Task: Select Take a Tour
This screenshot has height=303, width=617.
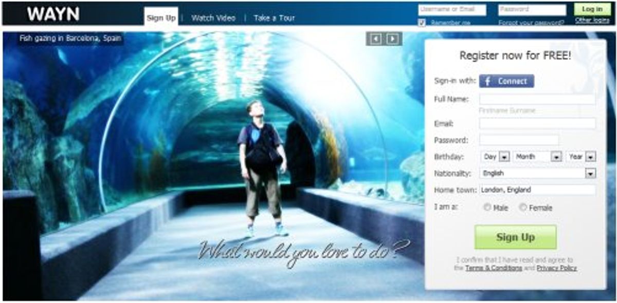Action: click(273, 17)
